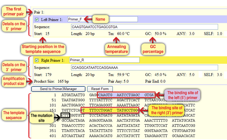Click the left primer Start value 15
The image size is (227, 140).
click(47, 34)
